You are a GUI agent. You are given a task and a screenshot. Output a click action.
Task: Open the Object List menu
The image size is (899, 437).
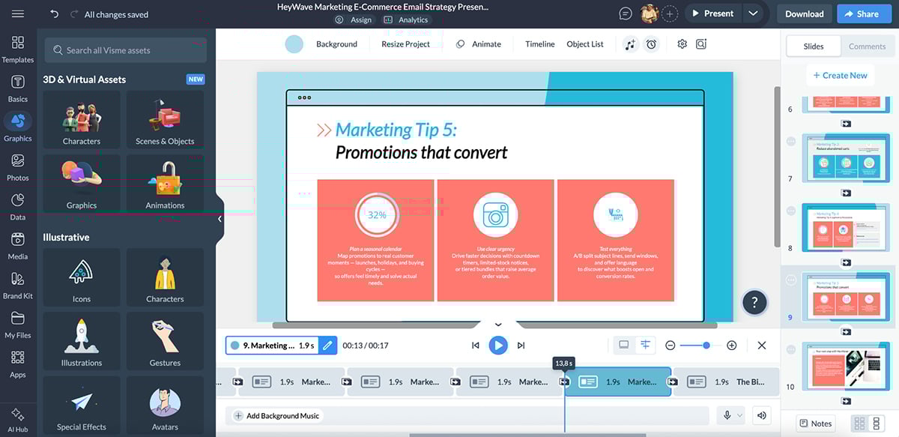coord(585,44)
